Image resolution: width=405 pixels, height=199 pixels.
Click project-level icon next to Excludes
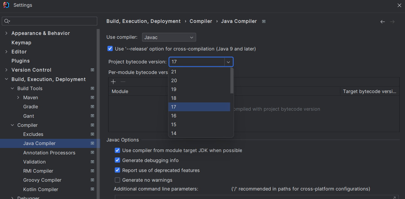pos(93,134)
